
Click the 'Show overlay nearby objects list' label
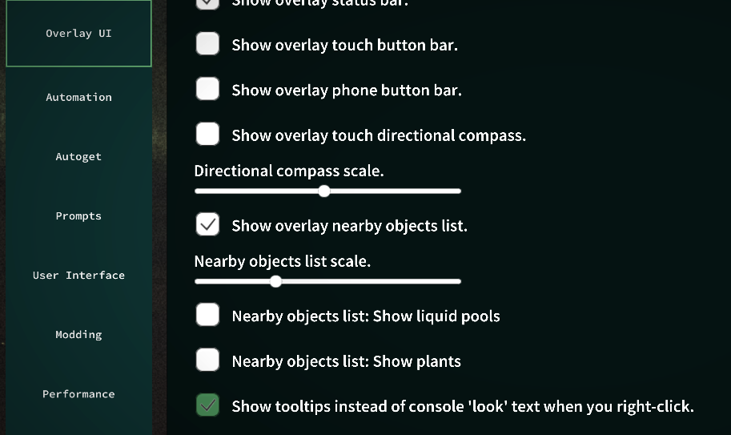(349, 226)
